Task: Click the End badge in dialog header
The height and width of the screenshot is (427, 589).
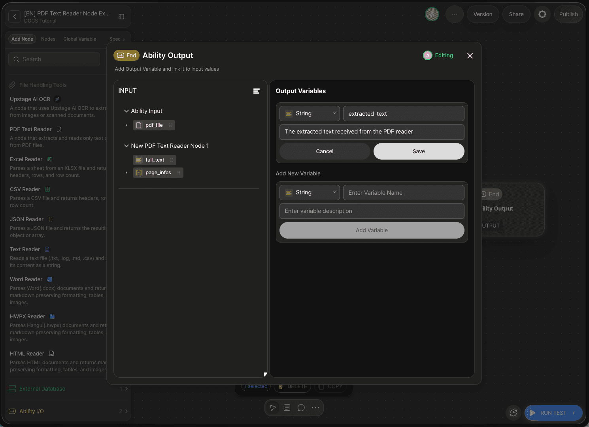Action: point(126,55)
